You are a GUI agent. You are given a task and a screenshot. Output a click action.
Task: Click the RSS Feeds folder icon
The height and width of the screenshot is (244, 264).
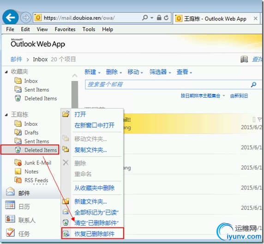click(18, 180)
